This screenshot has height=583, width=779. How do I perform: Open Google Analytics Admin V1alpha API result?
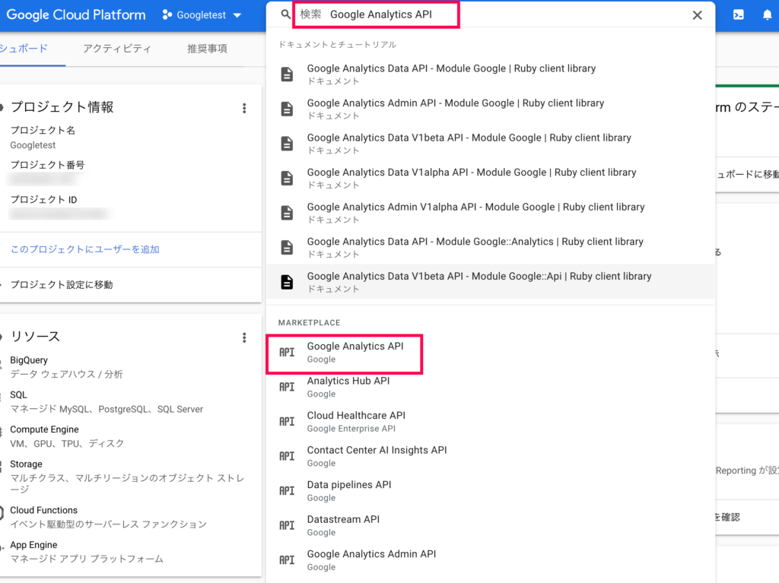(x=491, y=213)
